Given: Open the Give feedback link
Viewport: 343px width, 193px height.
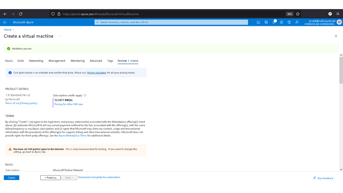Looking at the screenshot, I should click(x=323, y=178).
